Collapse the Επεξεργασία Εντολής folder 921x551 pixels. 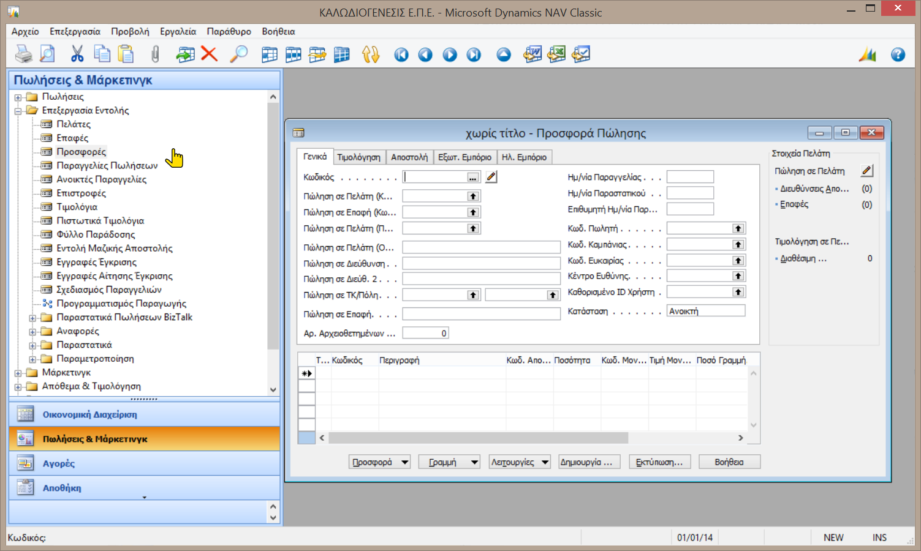tap(18, 111)
